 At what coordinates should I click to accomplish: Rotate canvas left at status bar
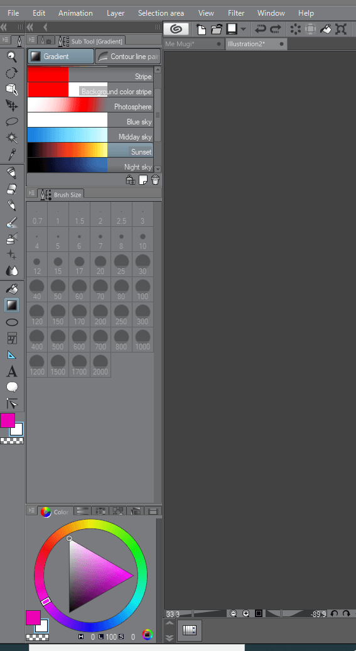click(x=334, y=613)
